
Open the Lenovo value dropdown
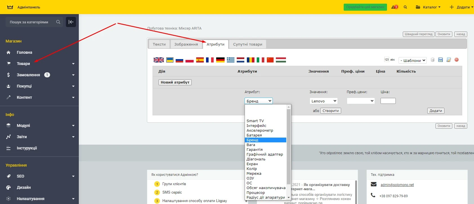(323, 101)
